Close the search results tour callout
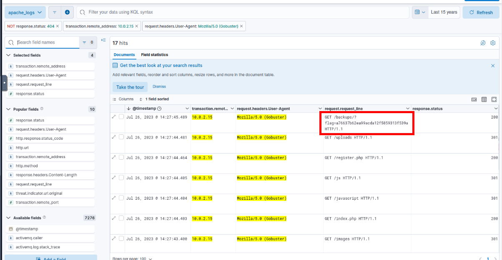 [493, 66]
